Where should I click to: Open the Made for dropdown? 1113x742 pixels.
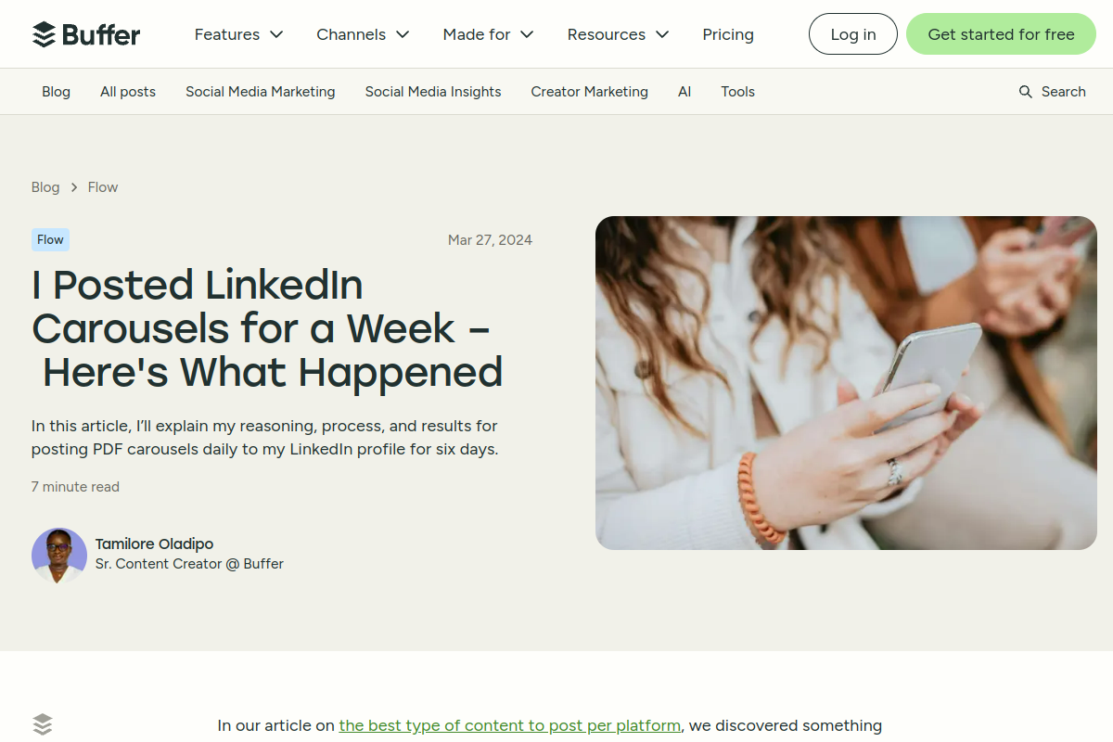click(x=487, y=34)
